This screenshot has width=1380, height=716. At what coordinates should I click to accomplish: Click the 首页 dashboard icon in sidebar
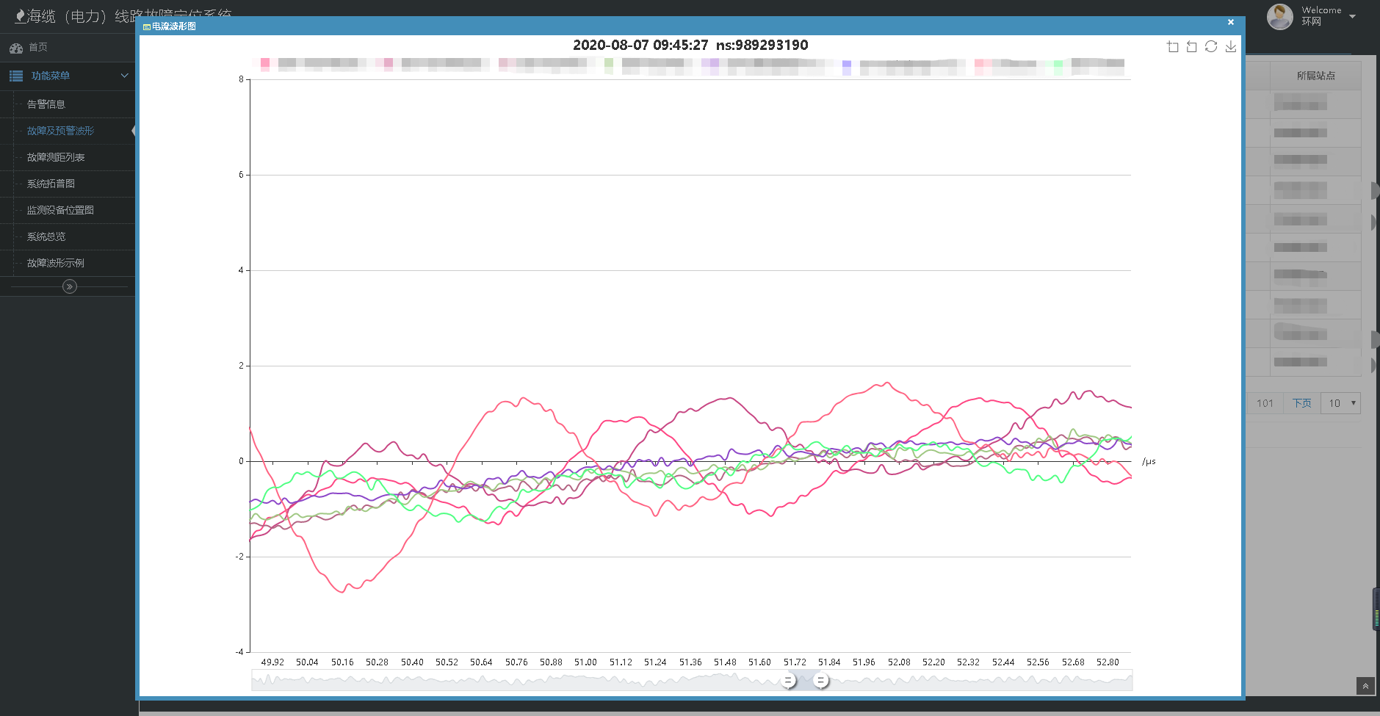[x=16, y=48]
